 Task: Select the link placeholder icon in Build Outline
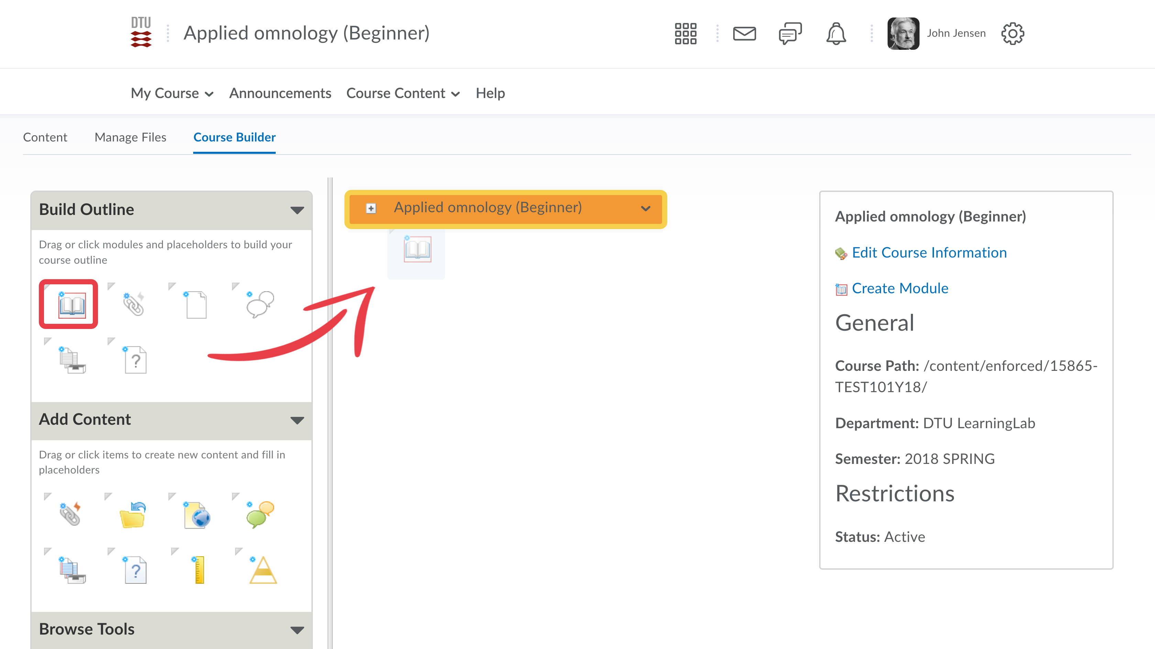133,305
